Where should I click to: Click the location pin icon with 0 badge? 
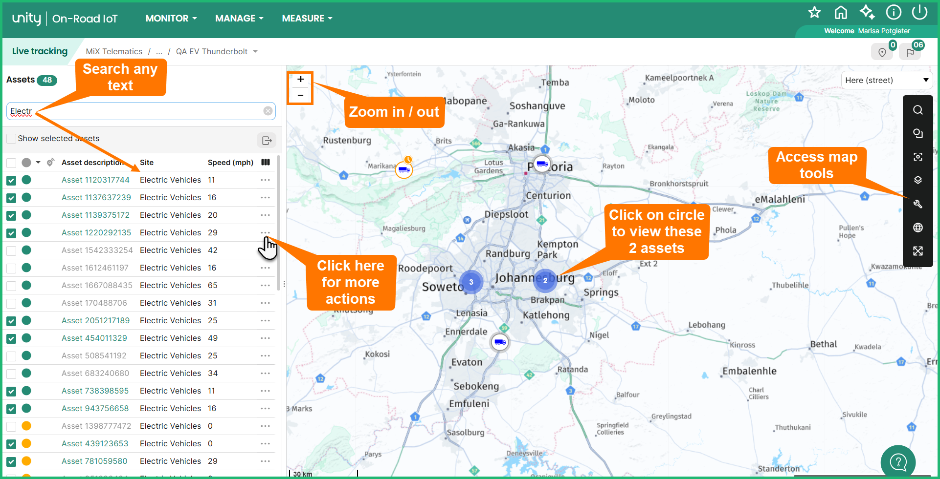[882, 51]
